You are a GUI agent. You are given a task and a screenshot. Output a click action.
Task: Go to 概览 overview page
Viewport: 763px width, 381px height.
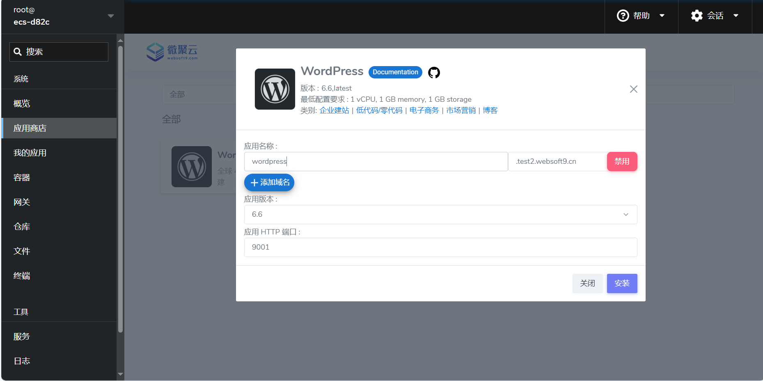59,103
